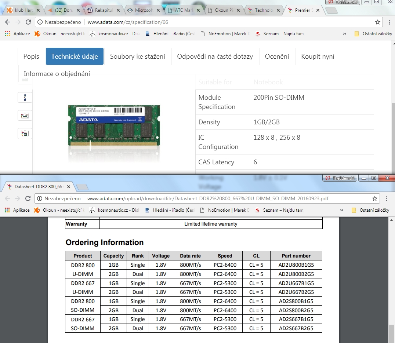The image size is (395, 343).
Task: Click TheEdemski profile button in top window
Action: coord(343,2)
